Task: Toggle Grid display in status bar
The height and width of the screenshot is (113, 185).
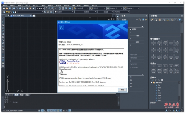Action: click(x=42, y=111)
